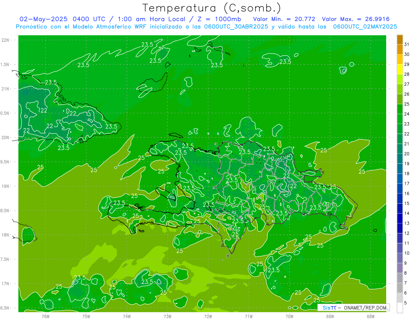The height and width of the screenshot is (321, 416).
Task: Click the longitude label 72W
Action: tap(208, 316)
